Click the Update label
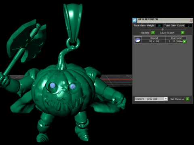Viewport: 194px width, 145px height. click(x=145, y=33)
